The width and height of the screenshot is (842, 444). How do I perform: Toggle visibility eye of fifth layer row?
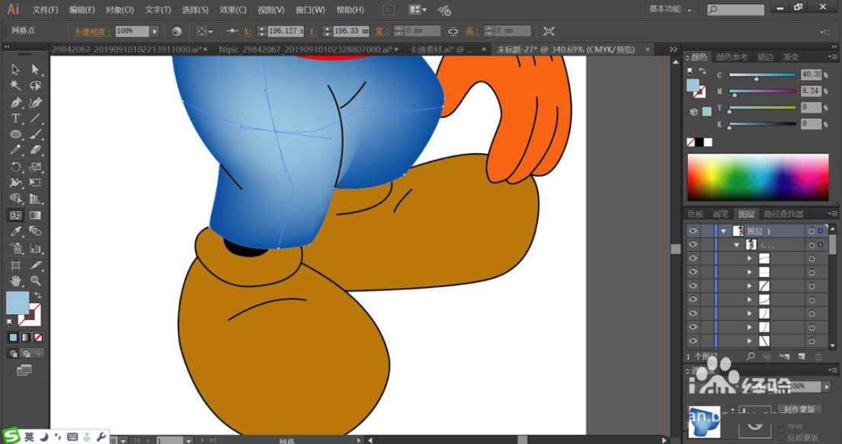[x=693, y=286]
